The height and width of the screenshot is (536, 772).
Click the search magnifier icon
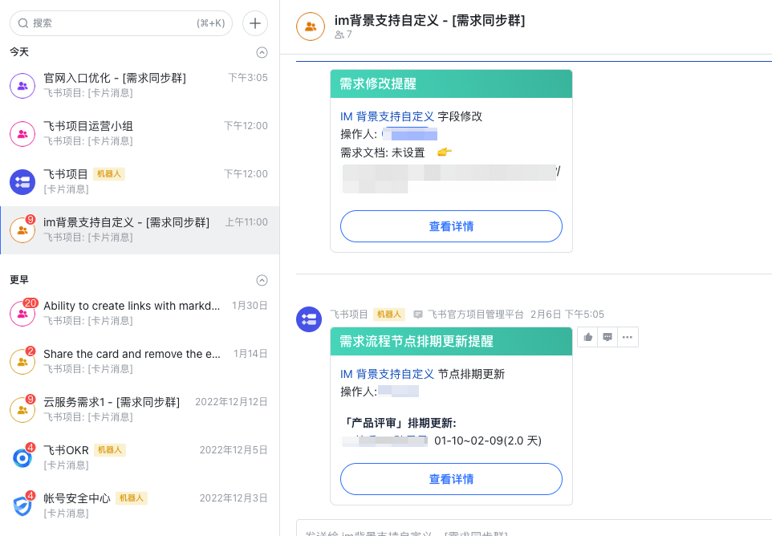click(x=23, y=23)
